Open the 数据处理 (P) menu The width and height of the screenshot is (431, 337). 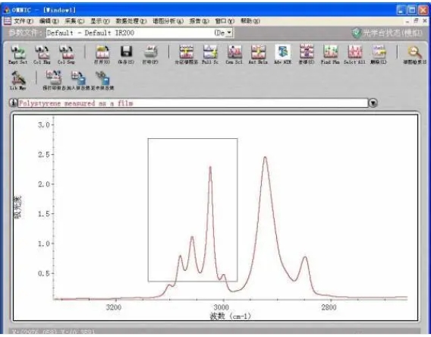[x=131, y=21]
